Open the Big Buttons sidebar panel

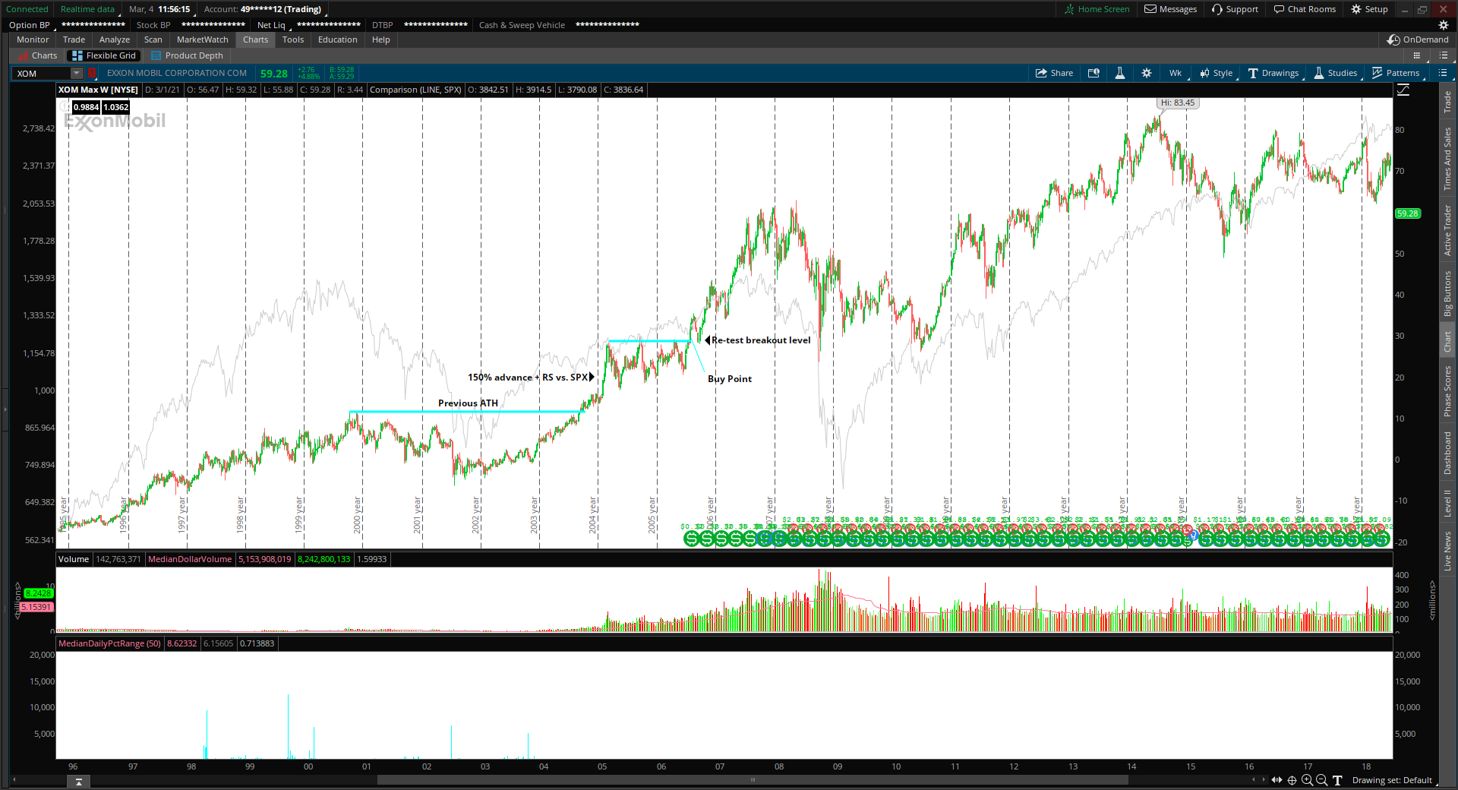(1447, 294)
